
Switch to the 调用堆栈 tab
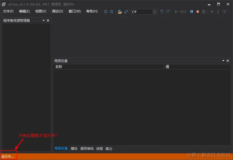[x=87, y=148]
